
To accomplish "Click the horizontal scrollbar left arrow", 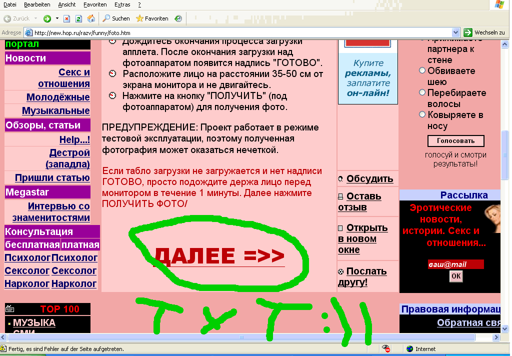I will click(3, 337).
